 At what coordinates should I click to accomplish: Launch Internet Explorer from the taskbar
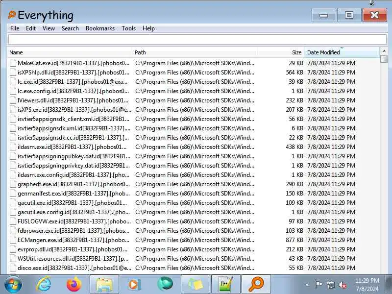(x=44, y=285)
